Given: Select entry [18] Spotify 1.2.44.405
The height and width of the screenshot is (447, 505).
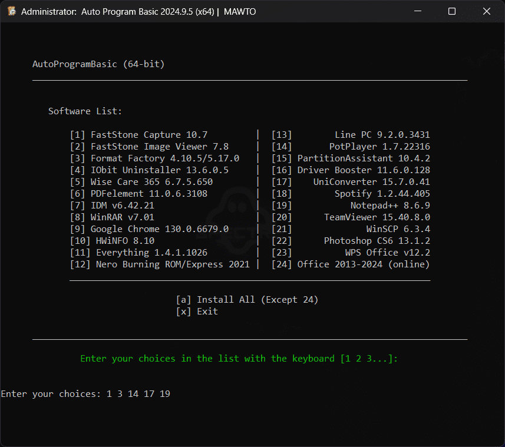Looking at the screenshot, I should (351, 194).
